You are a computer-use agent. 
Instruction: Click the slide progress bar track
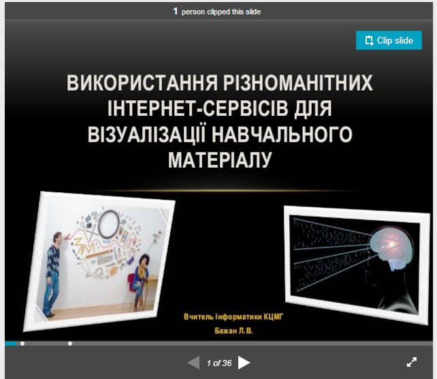click(218, 344)
